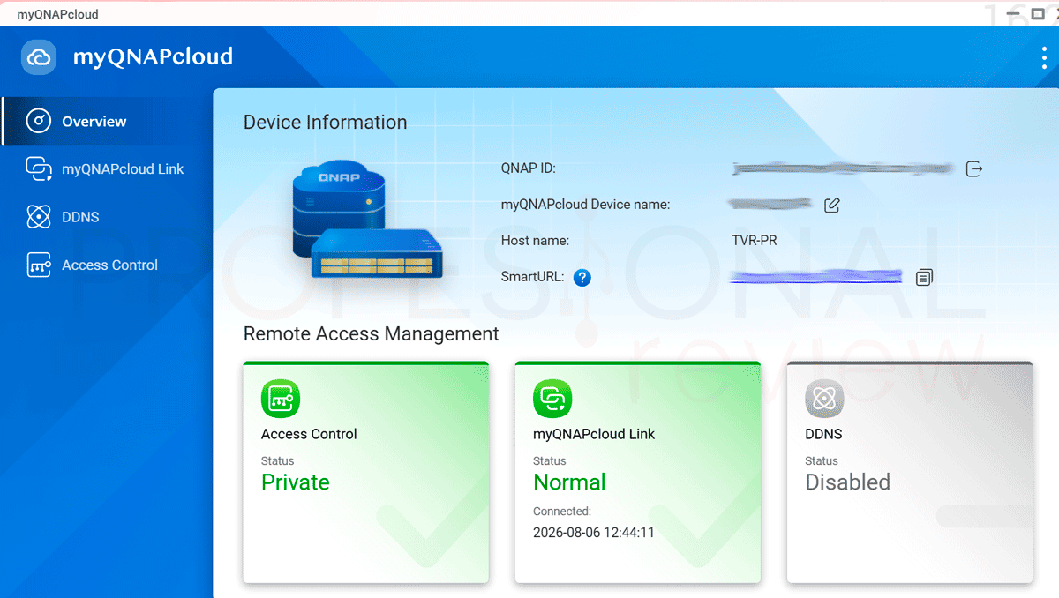Edit the myQNAPcloud device name
This screenshot has height=598, width=1059.
click(832, 205)
